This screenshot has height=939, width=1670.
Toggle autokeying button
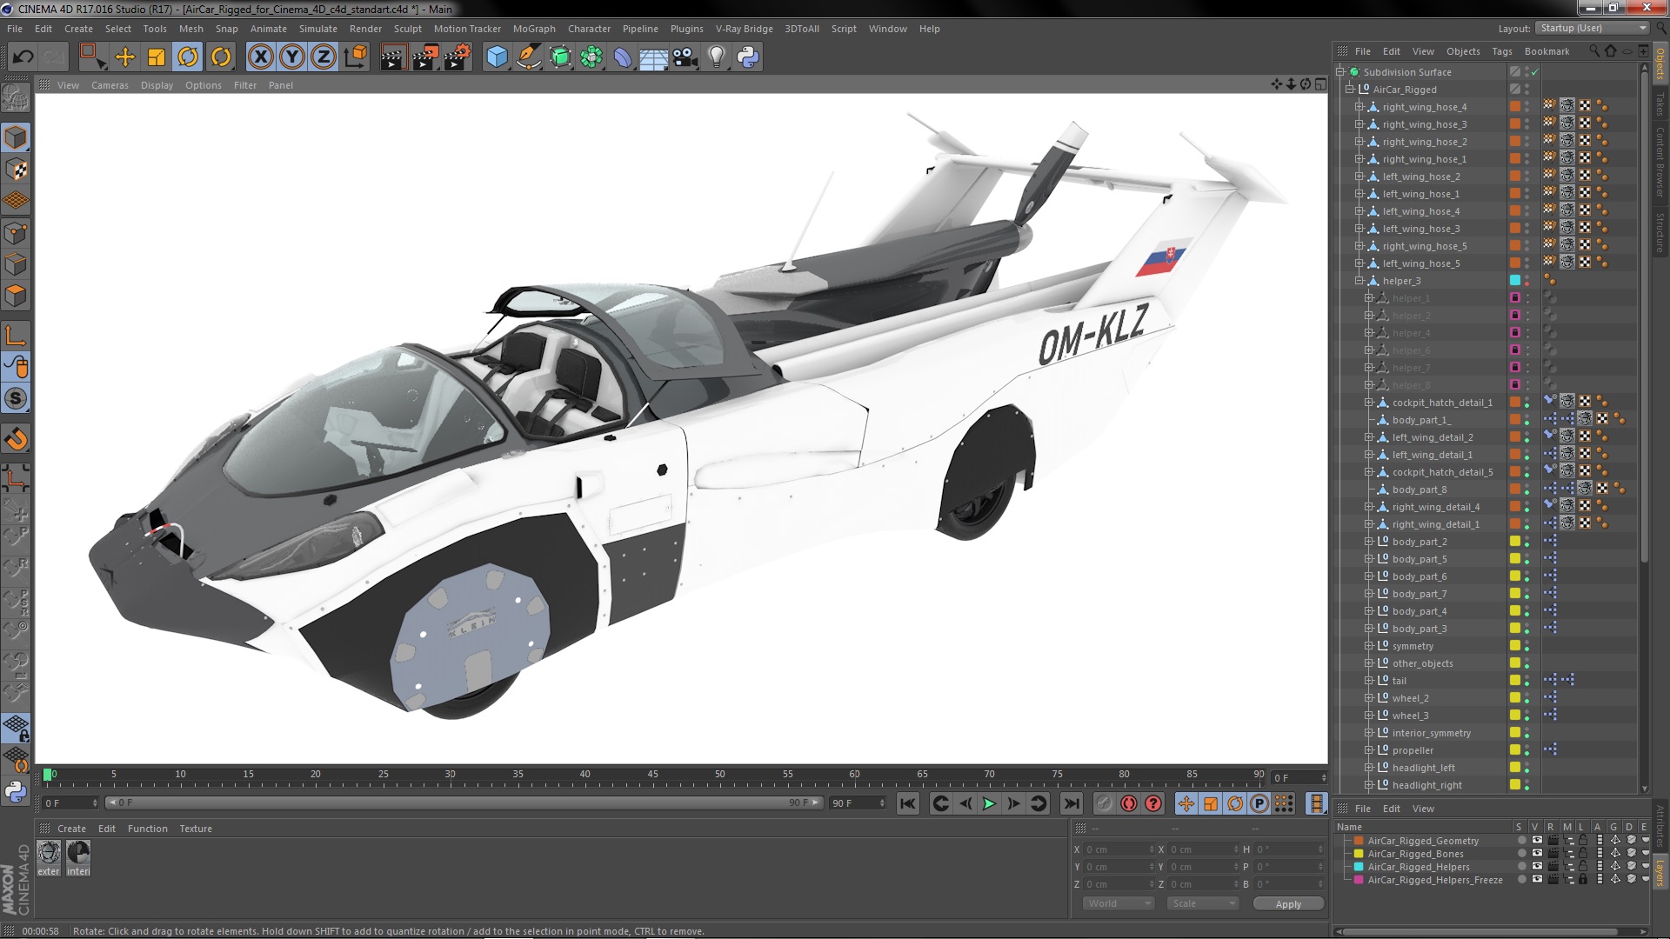tap(1129, 803)
